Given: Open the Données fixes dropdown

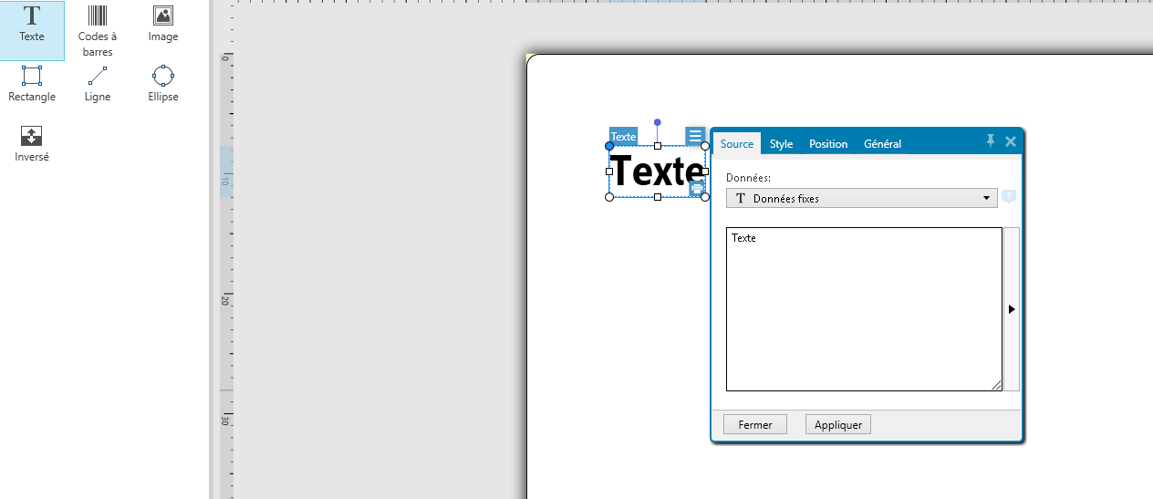Looking at the screenshot, I should (x=861, y=198).
